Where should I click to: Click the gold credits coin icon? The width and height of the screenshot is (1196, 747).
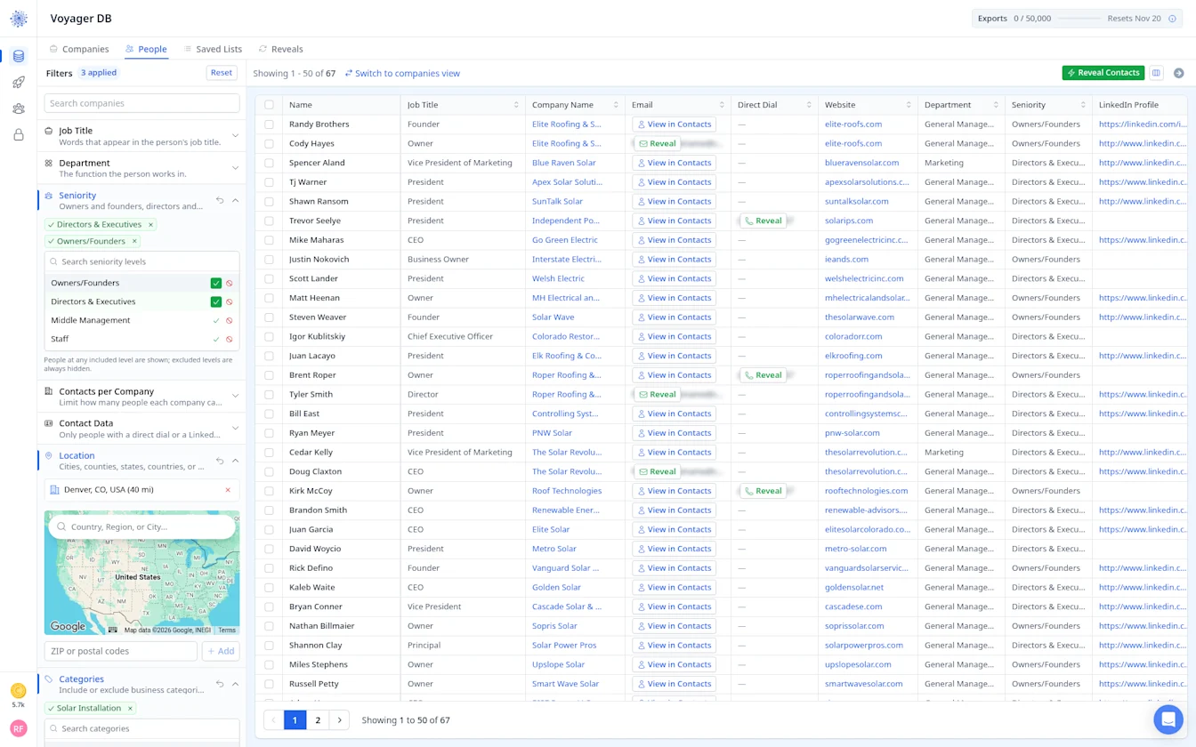click(x=18, y=690)
